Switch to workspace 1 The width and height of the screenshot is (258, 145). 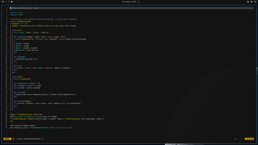pyautogui.click(x=6, y=2)
